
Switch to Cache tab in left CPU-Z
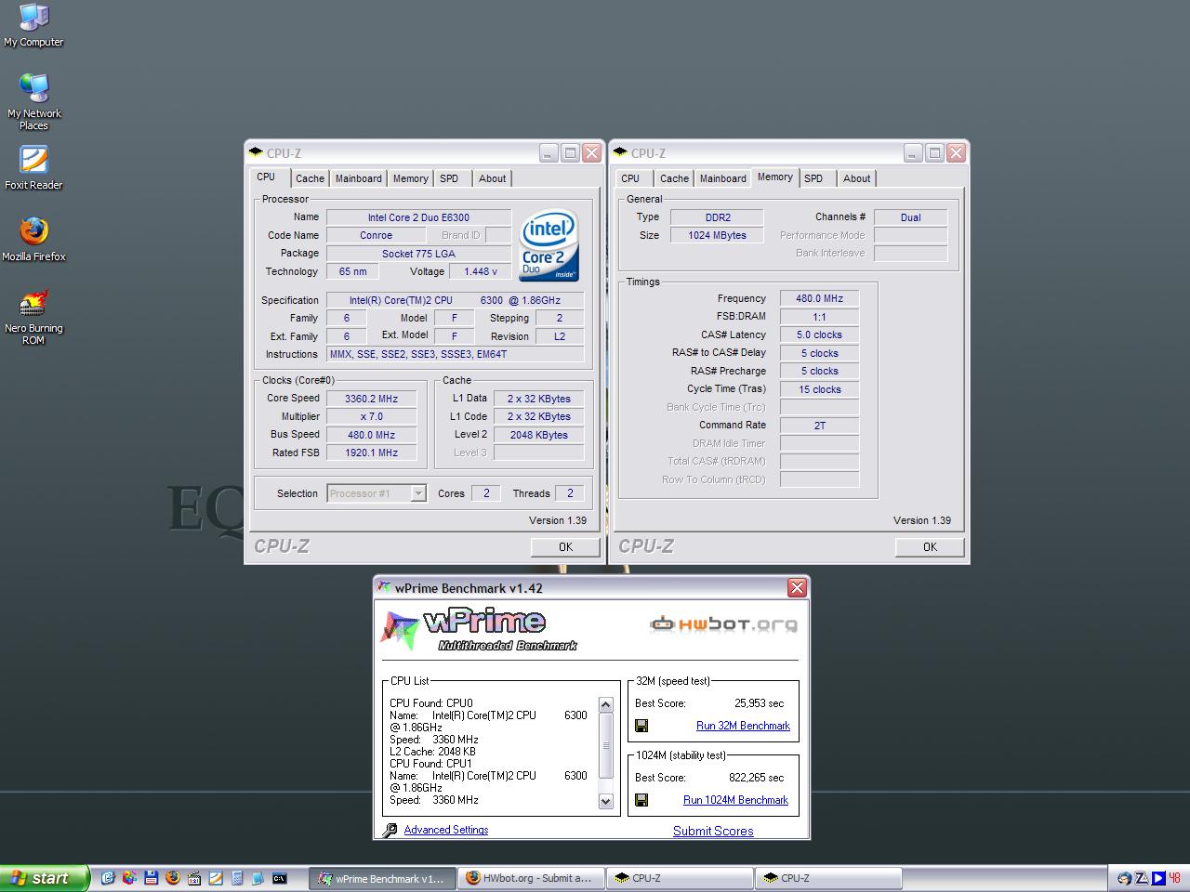tap(310, 178)
